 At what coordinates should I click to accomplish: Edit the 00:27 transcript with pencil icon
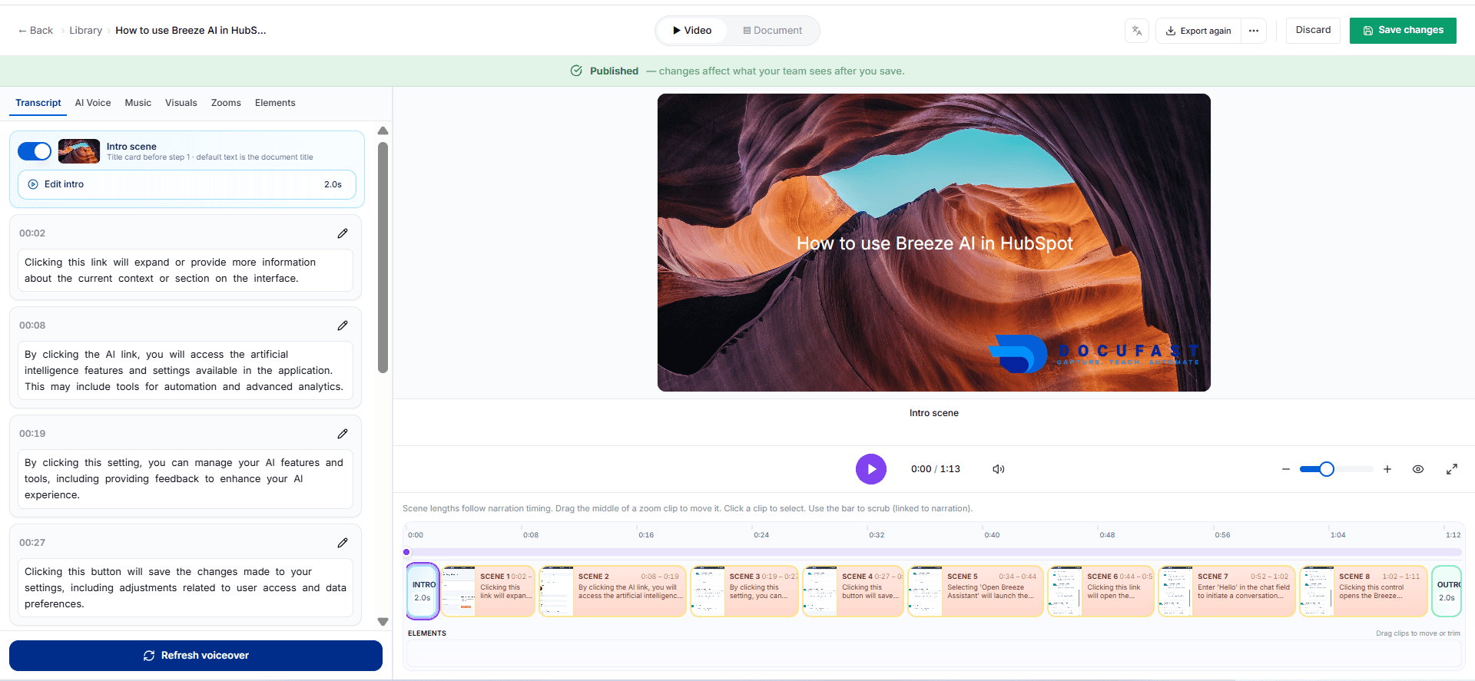click(343, 543)
